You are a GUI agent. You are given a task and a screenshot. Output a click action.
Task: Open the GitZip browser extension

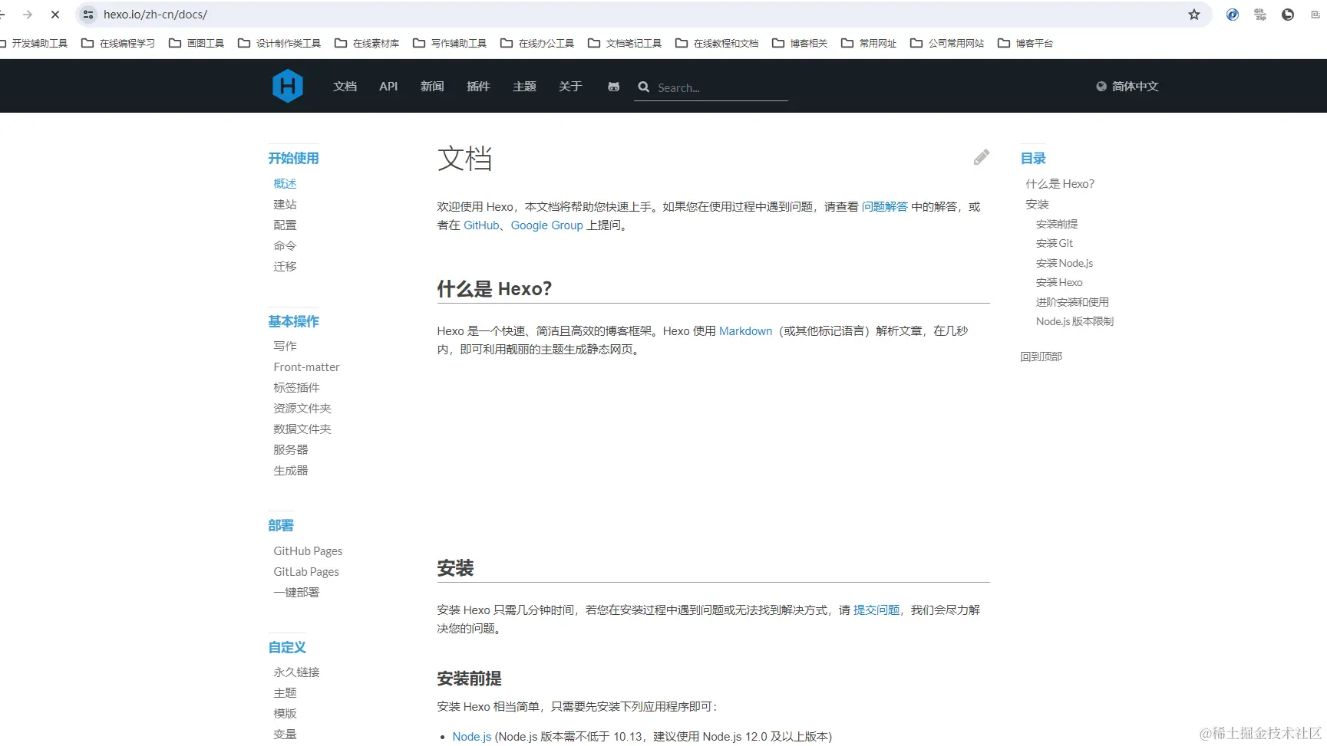tap(1259, 14)
